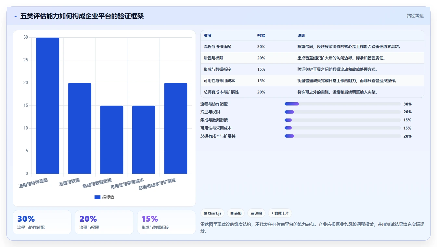
Task: Click the 可用性与采用成本 progress bar
Action: click(x=342, y=128)
